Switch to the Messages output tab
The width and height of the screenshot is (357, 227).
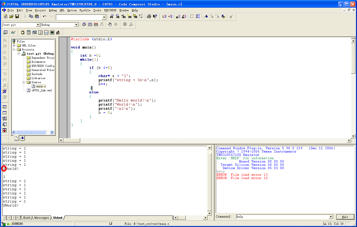(41, 218)
